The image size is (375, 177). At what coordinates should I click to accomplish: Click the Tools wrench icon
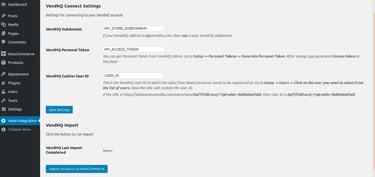pyautogui.click(x=3, y=100)
